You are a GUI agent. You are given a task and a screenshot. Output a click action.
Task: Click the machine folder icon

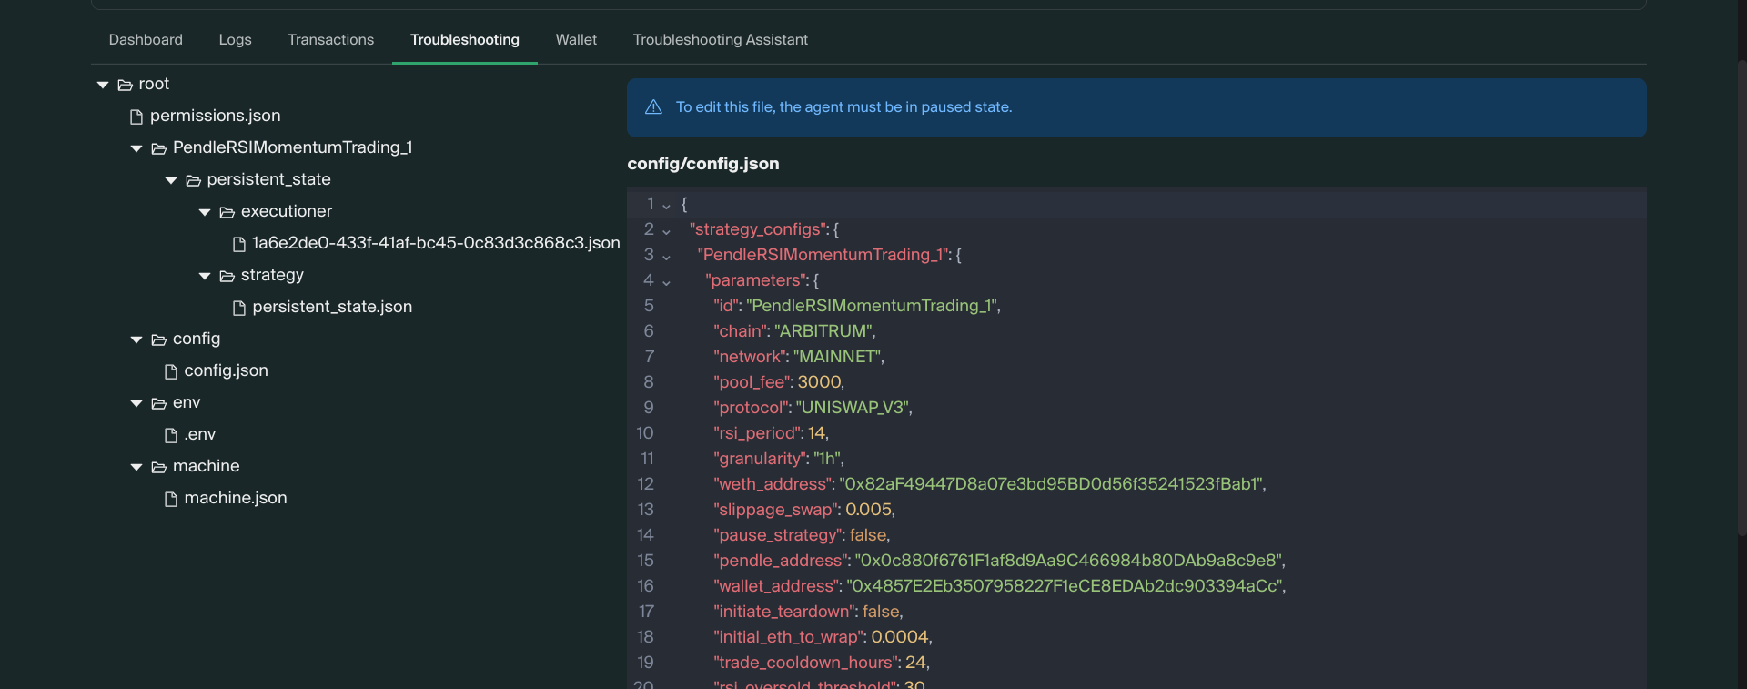[158, 467]
